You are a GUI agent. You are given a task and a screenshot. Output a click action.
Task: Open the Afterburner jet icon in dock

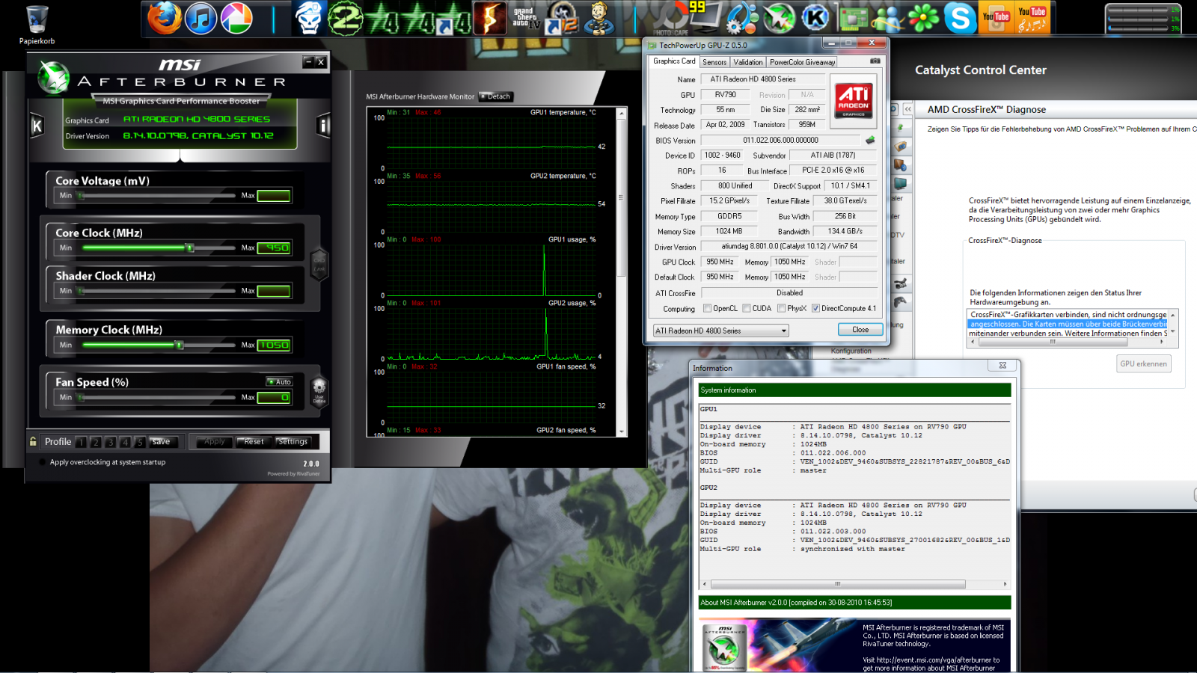[x=779, y=18]
